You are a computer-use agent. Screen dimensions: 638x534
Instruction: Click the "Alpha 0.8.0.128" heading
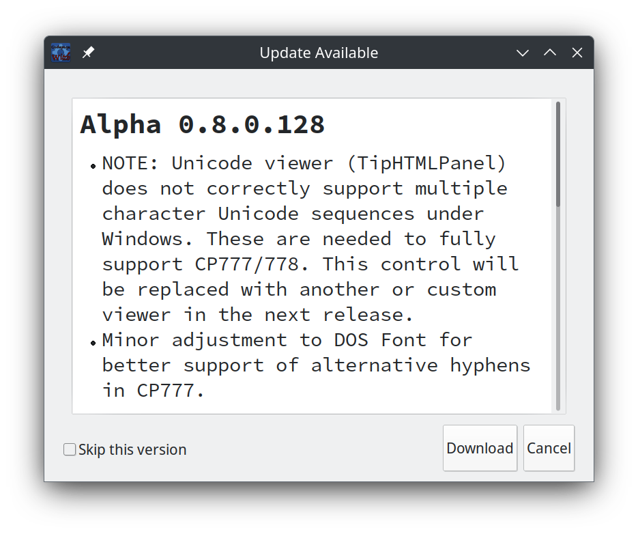tap(203, 124)
